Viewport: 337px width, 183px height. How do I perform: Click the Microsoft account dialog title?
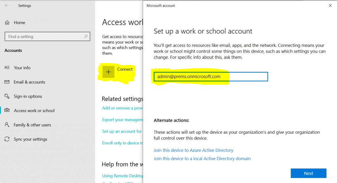click(x=161, y=6)
